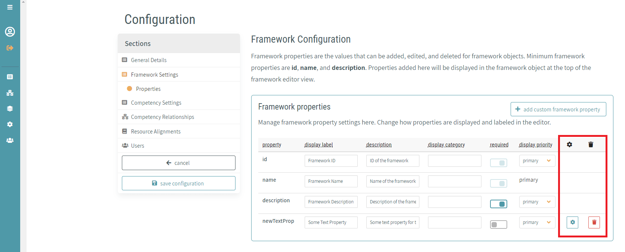Open the sidebar settings gear icon
The width and height of the screenshot is (625, 252).
(x=10, y=124)
